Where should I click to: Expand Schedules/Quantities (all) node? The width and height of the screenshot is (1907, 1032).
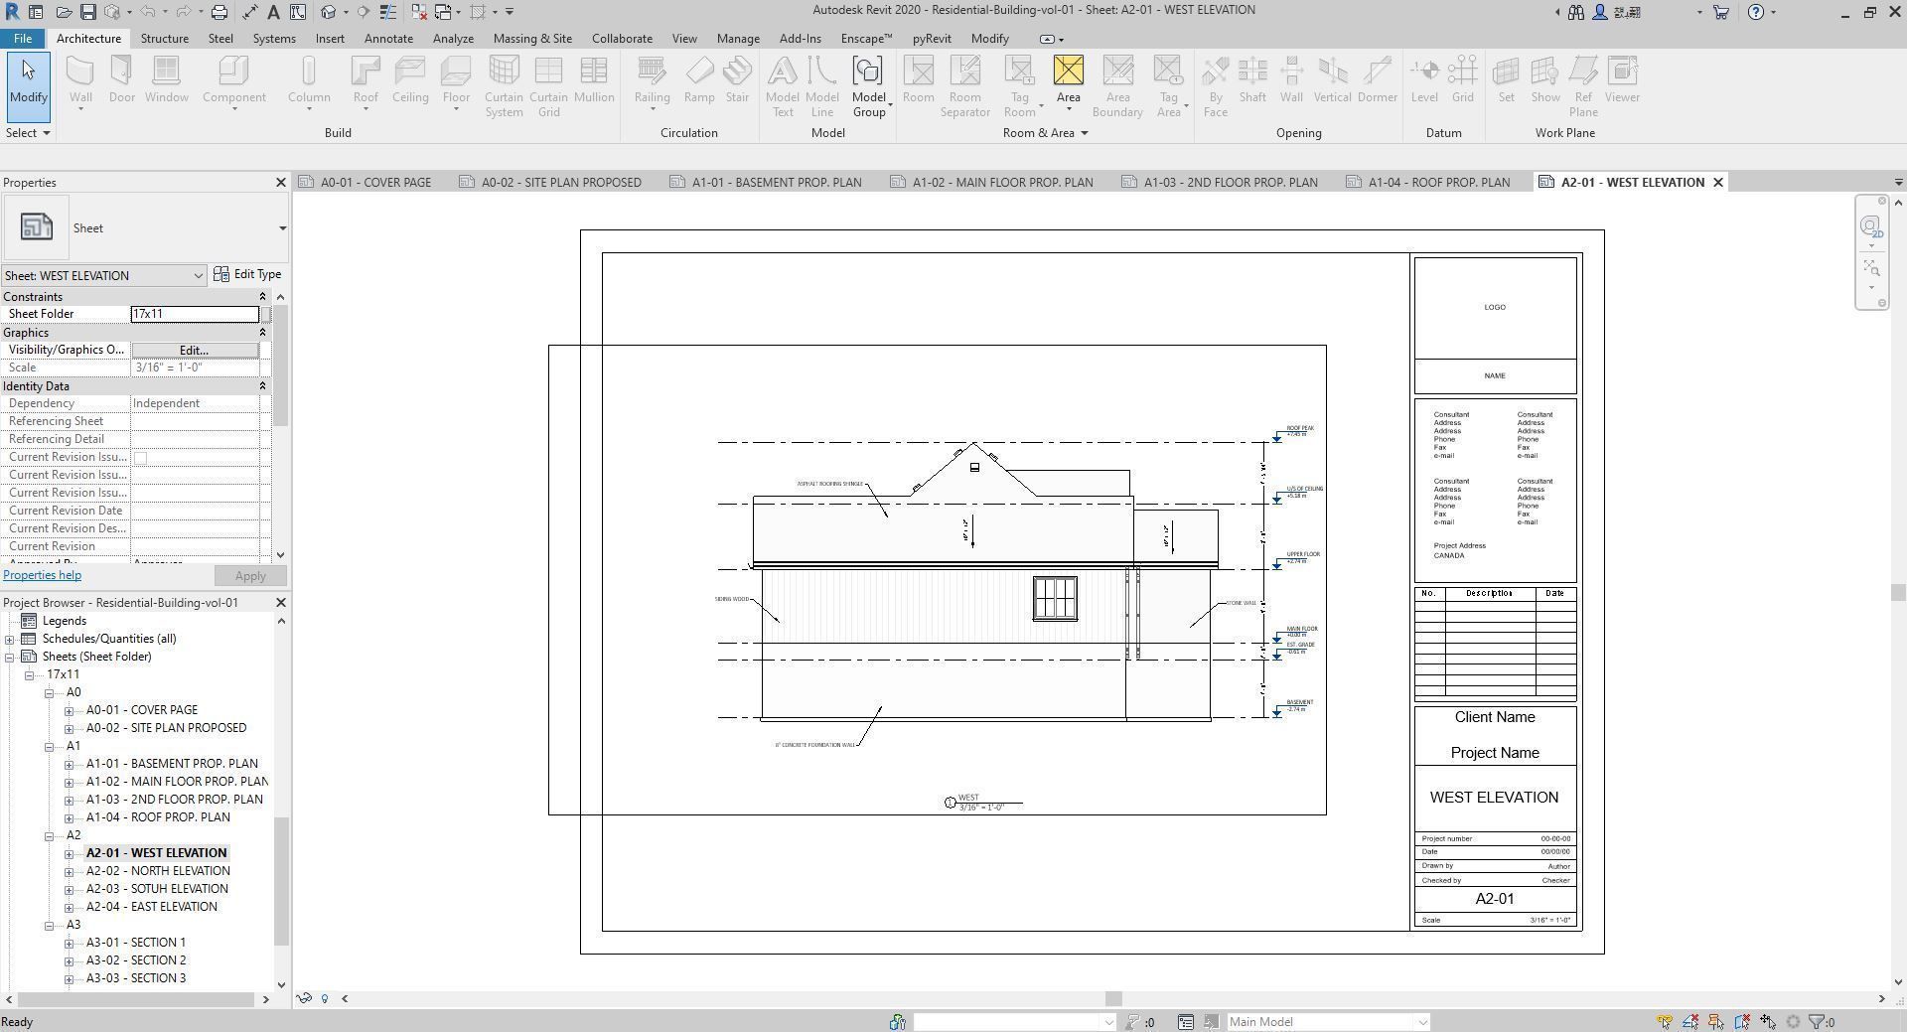pyautogui.click(x=10, y=640)
